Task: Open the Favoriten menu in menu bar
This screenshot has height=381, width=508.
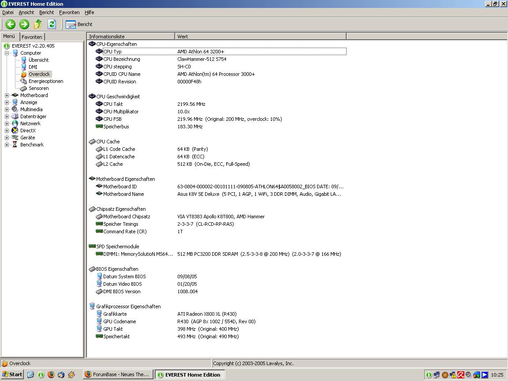Action: [69, 12]
